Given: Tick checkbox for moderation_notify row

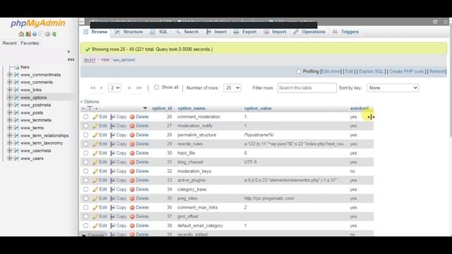Looking at the screenshot, I should [86, 126].
